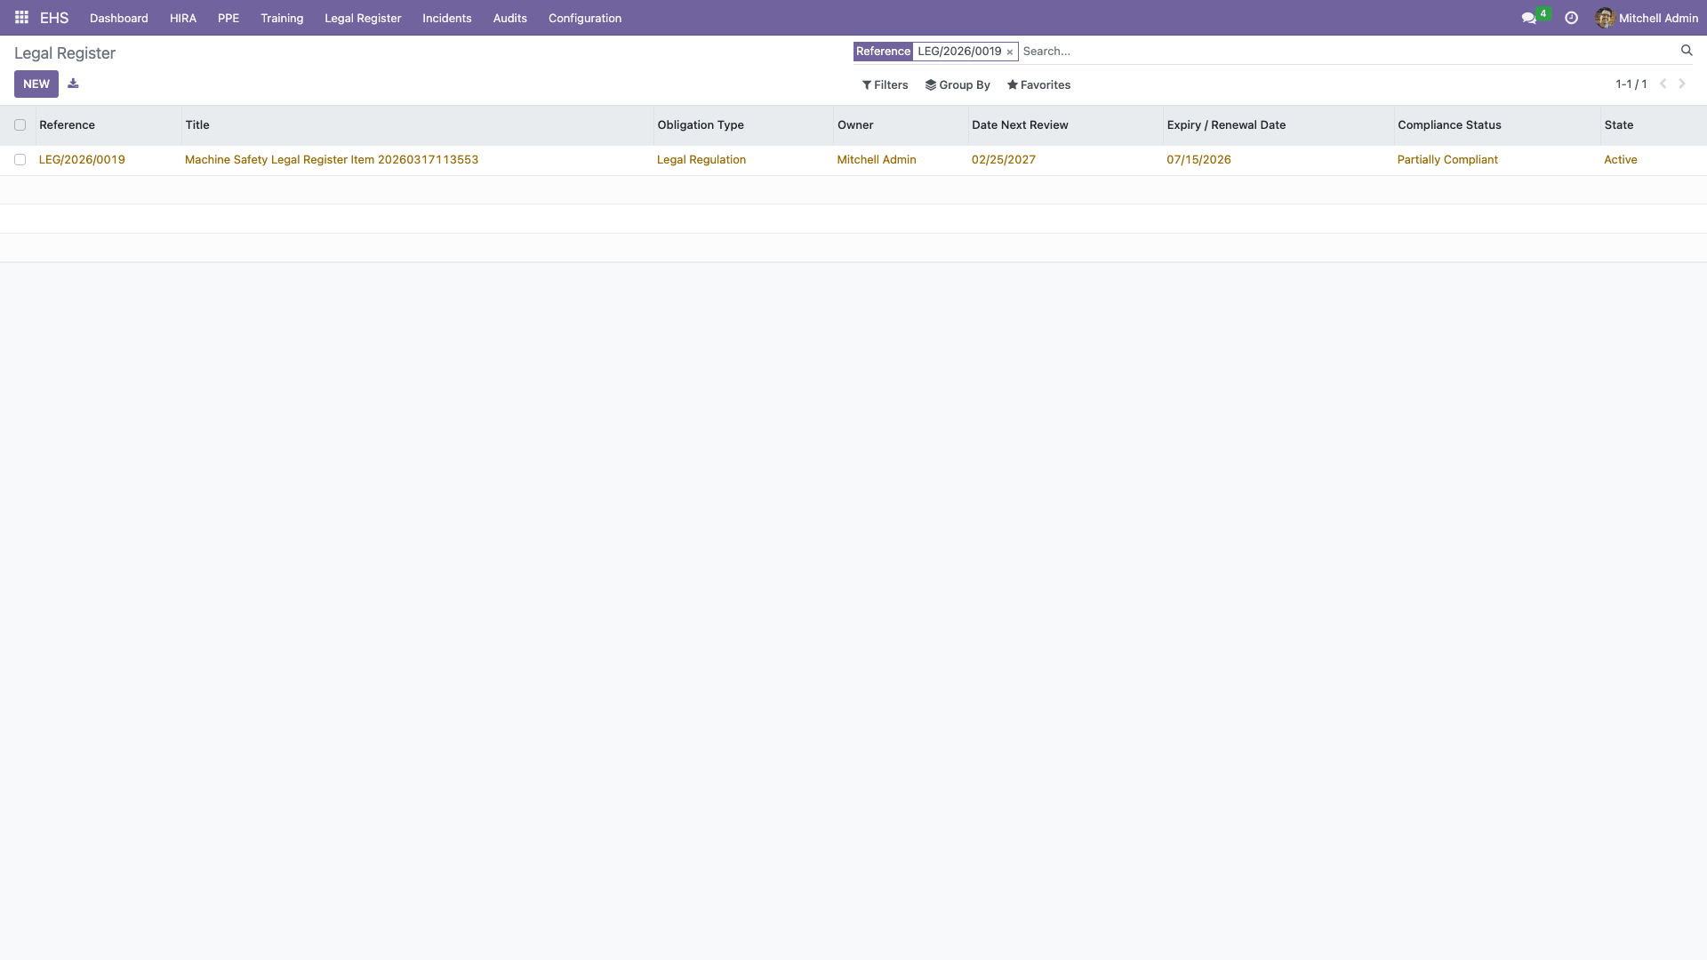
Task: Click the download/import records icon
Action: coord(73,84)
